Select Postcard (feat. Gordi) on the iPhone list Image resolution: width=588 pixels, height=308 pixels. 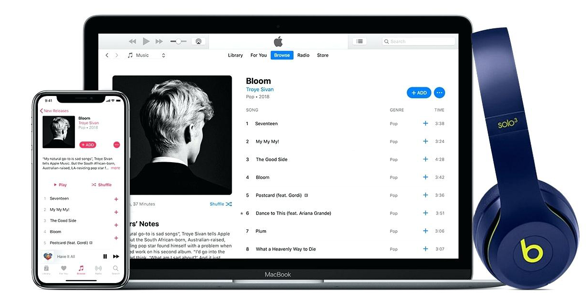click(71, 243)
